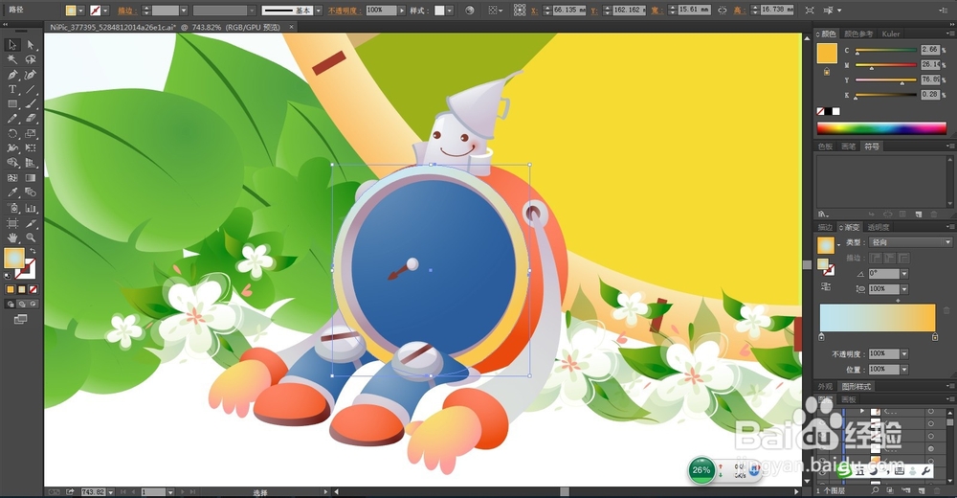Select the Pen tool
The height and width of the screenshot is (498, 957).
12,75
